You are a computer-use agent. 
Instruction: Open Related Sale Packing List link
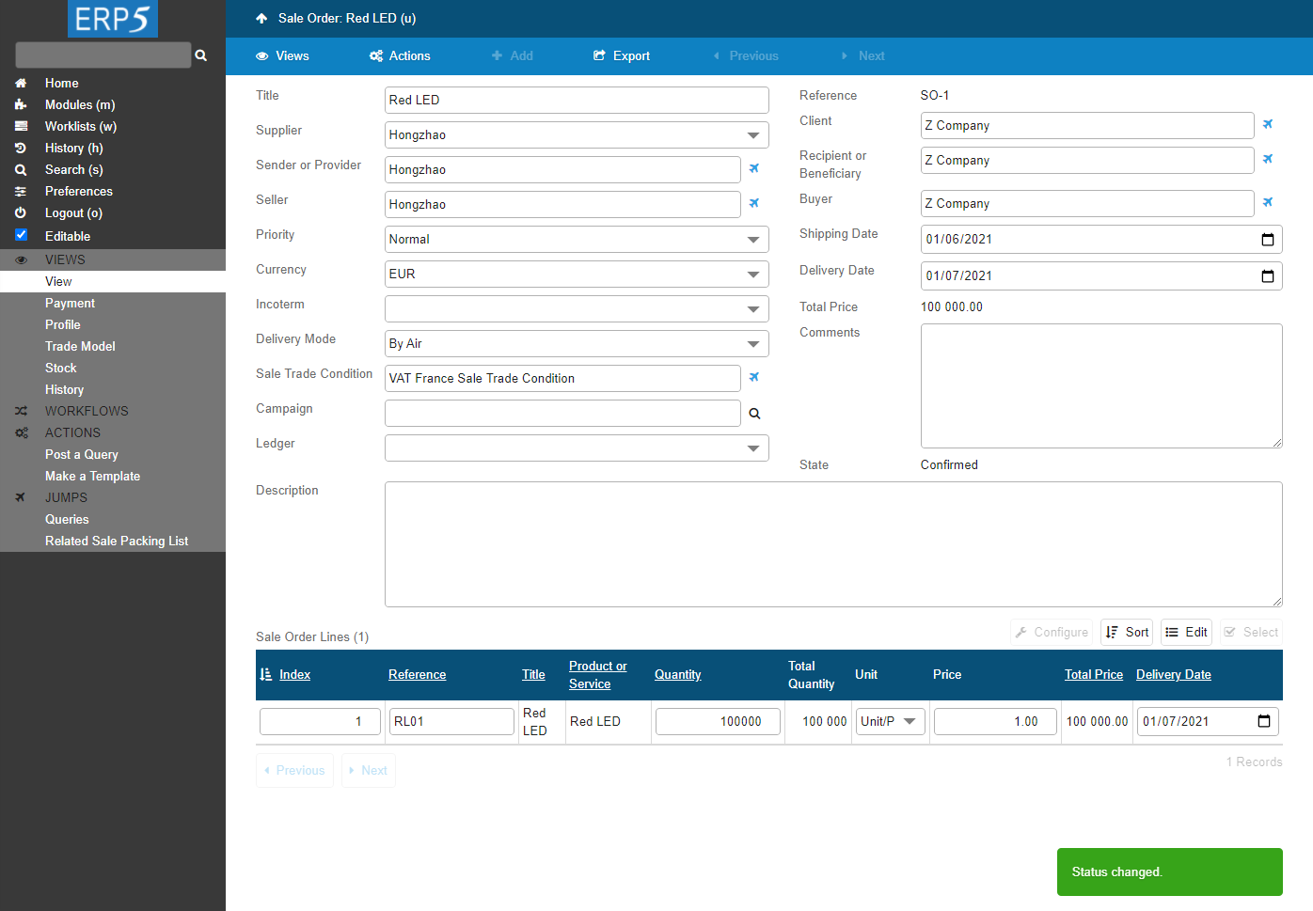pyautogui.click(x=117, y=541)
